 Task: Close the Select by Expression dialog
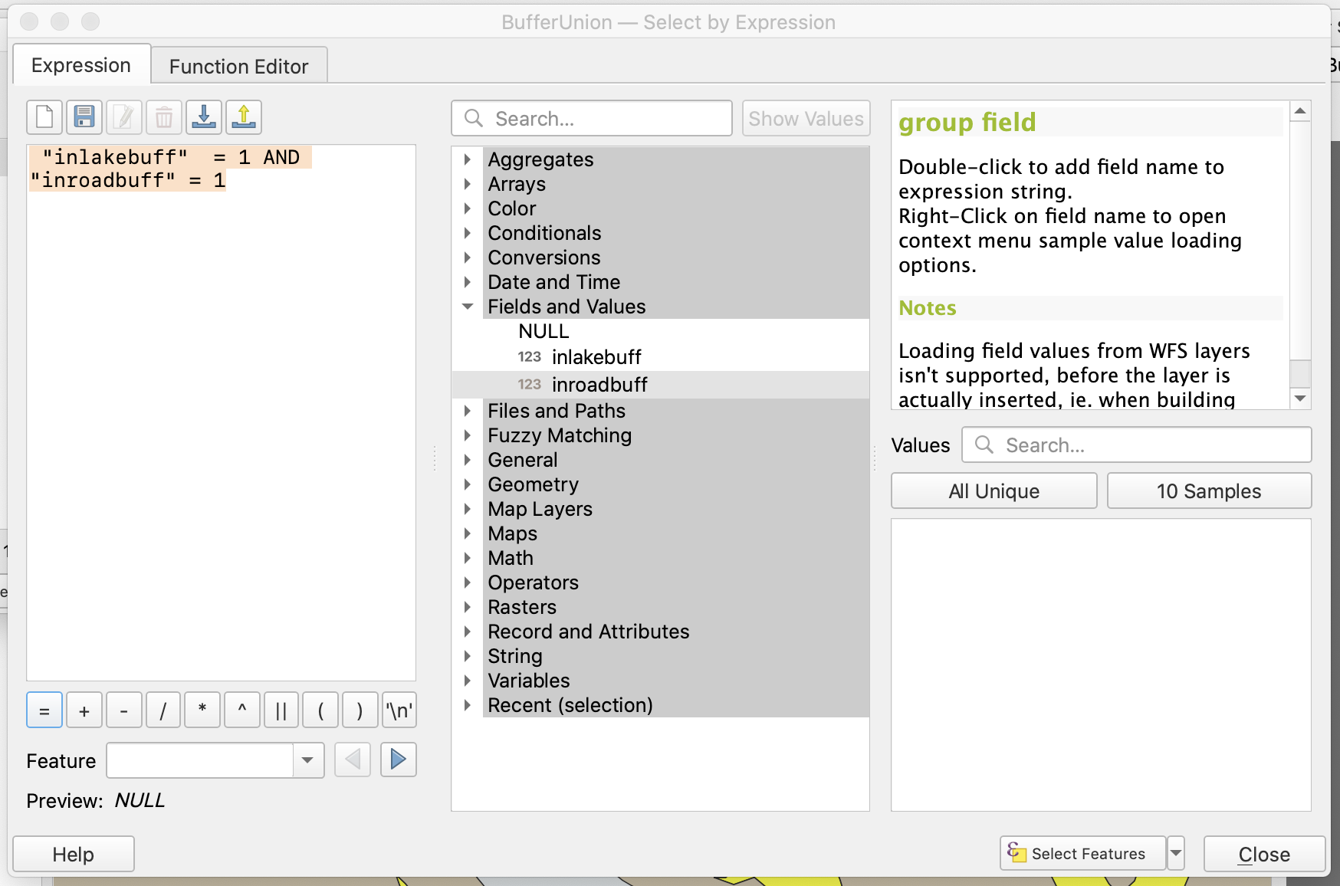(1264, 854)
